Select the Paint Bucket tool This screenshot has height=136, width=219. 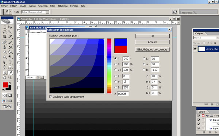[10, 52]
